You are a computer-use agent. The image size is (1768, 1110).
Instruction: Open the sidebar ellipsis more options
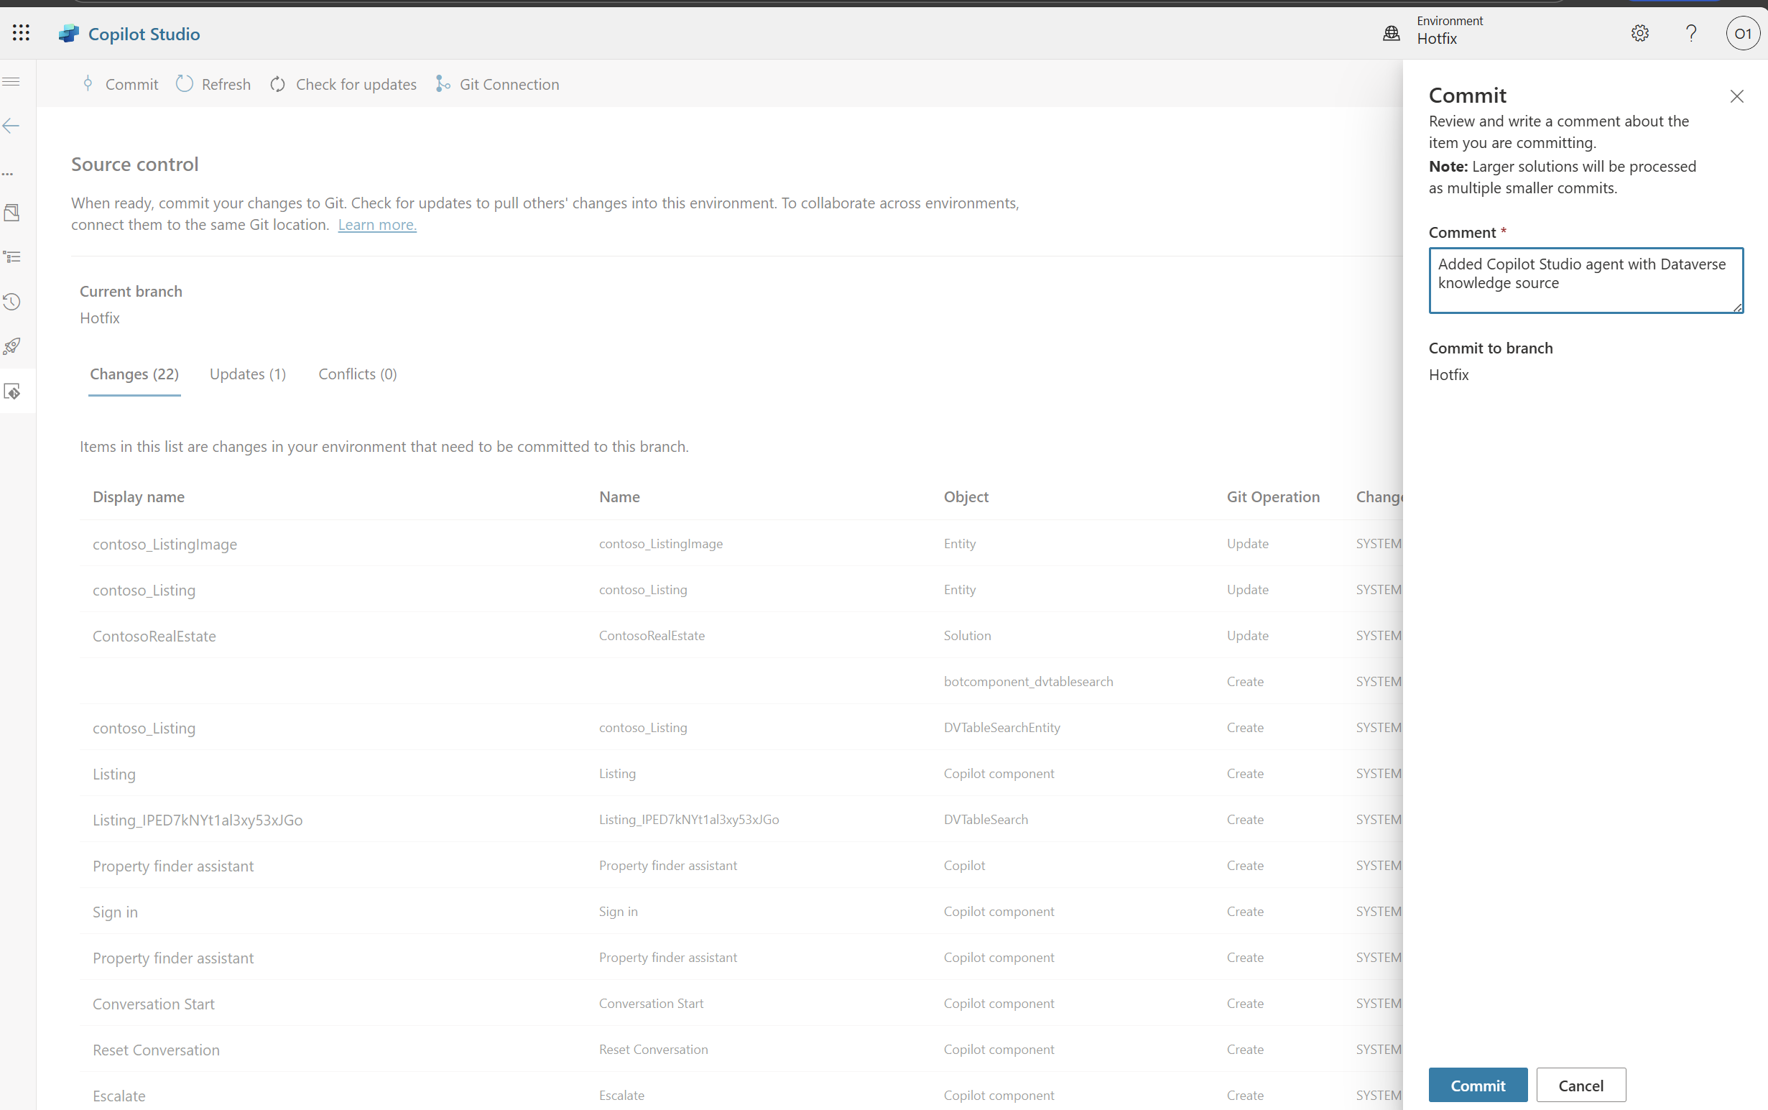coord(8,174)
